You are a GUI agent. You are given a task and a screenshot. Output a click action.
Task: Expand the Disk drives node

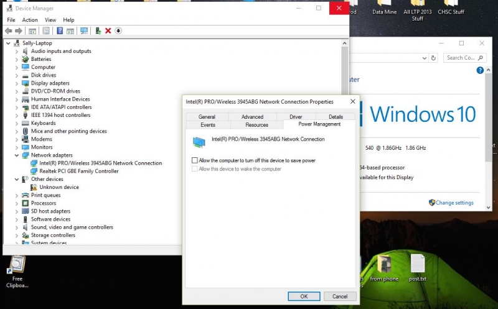(x=17, y=75)
